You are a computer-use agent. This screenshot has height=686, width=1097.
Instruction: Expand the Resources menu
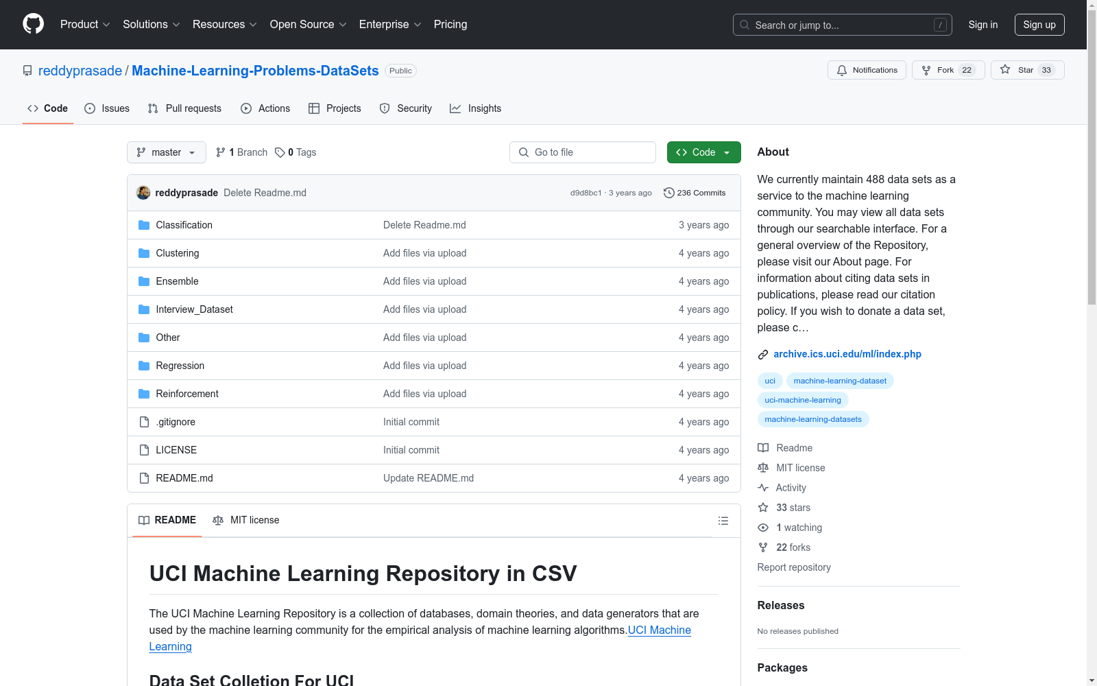pos(225,24)
